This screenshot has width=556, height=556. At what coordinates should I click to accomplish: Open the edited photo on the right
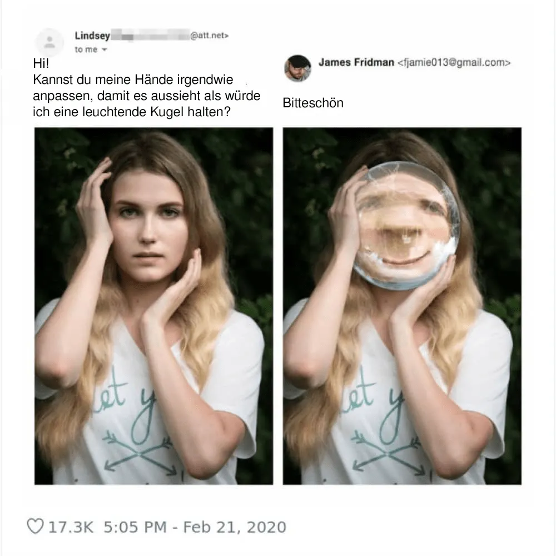(402, 306)
